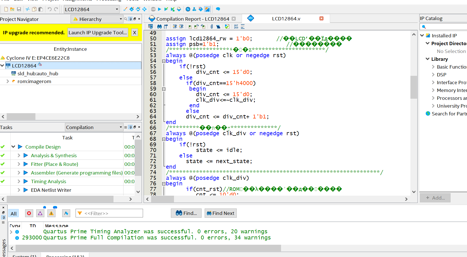The height and width of the screenshot is (257, 467).
Task: Filter messages by errors icon
Action: coord(29,213)
